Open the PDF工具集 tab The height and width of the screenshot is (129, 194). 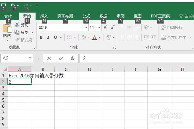160,16
